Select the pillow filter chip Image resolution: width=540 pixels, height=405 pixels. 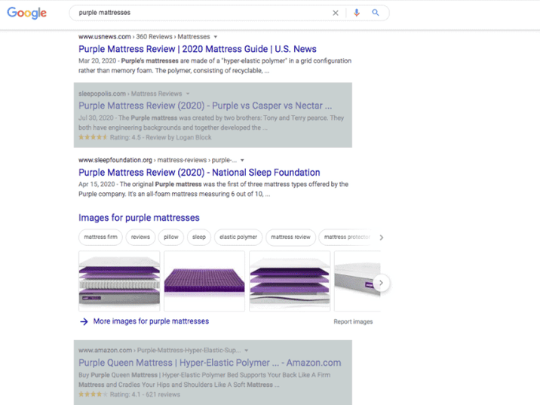pyautogui.click(x=170, y=238)
